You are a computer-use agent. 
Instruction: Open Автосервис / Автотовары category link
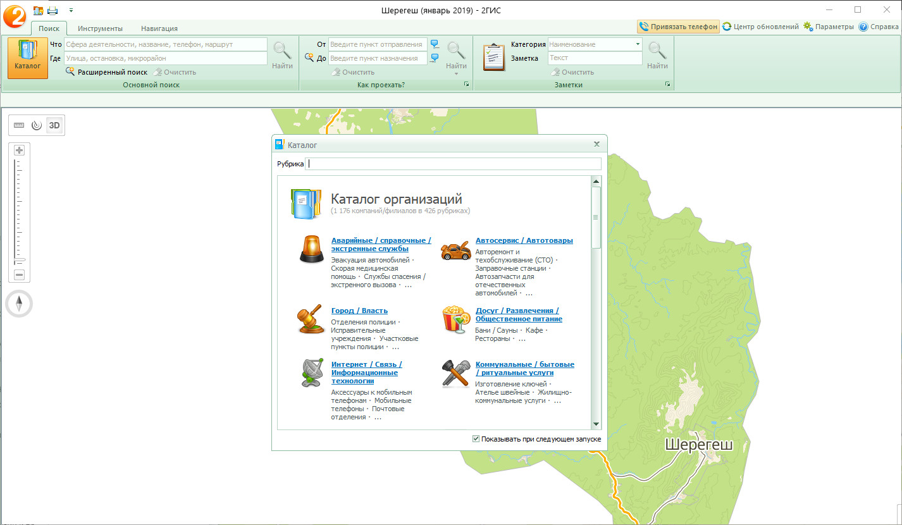[x=524, y=240]
